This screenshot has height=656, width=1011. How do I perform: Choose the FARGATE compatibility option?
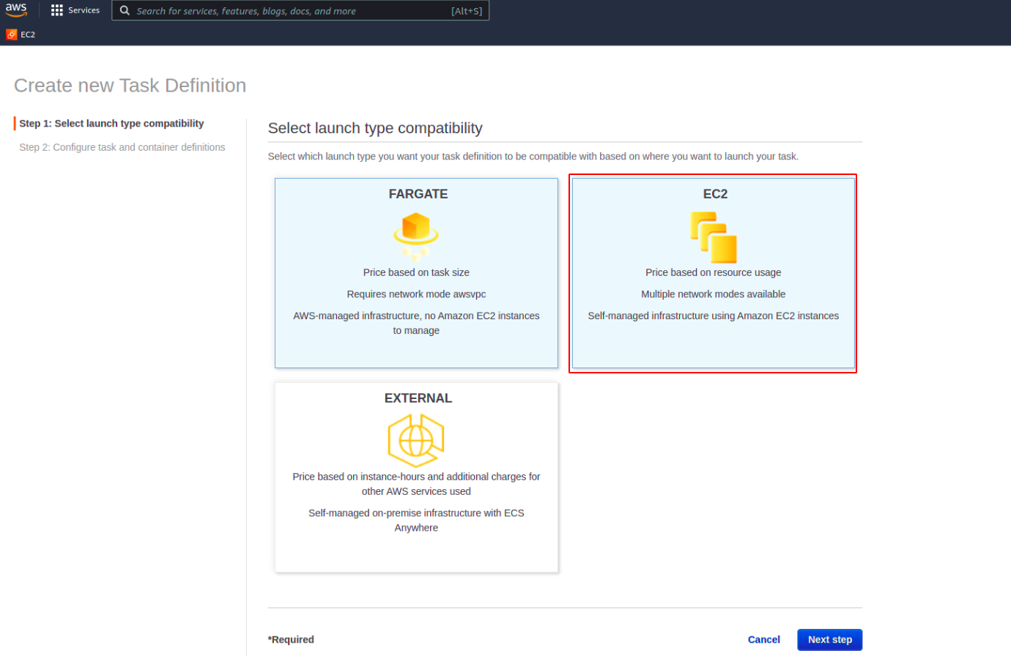click(x=416, y=273)
